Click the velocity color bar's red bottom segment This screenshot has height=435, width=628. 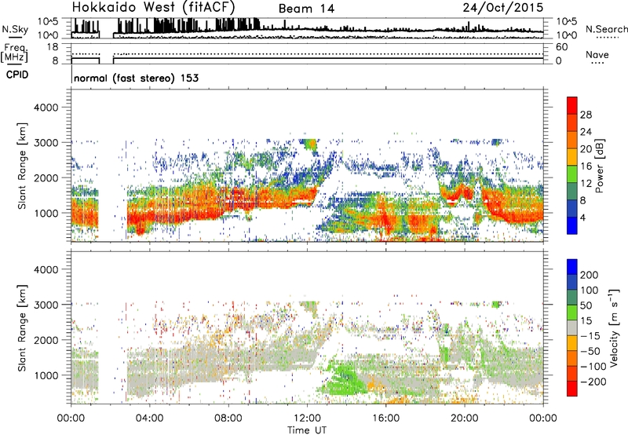(x=572, y=389)
